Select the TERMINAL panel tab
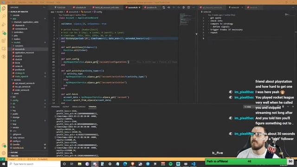The height and width of the screenshot is (167, 297). click(92, 107)
